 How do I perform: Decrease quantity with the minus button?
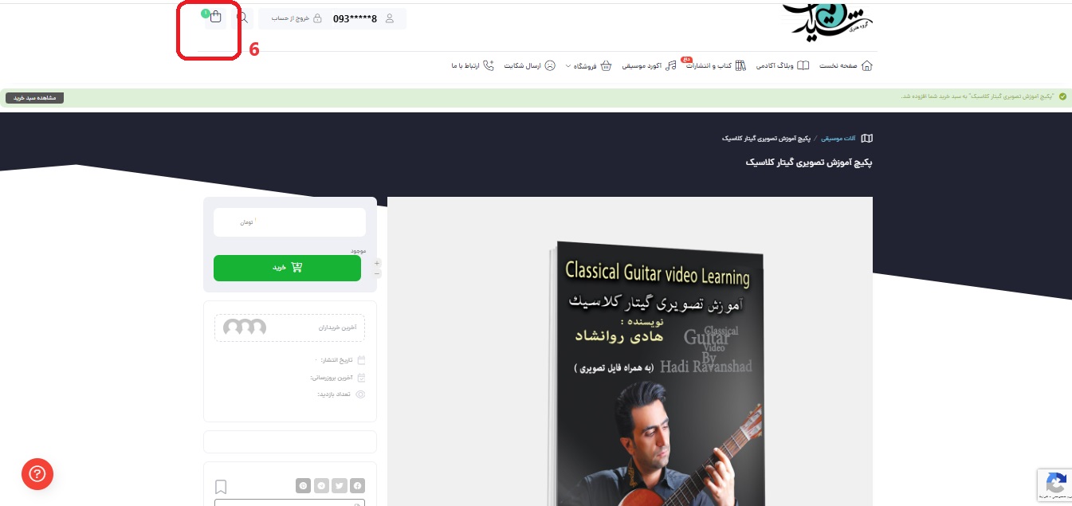[377, 273]
